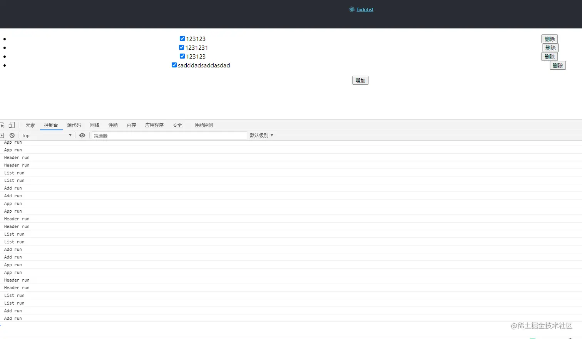Select the 应用程序 tab
Screen dimensions: 582x339
click(x=154, y=125)
